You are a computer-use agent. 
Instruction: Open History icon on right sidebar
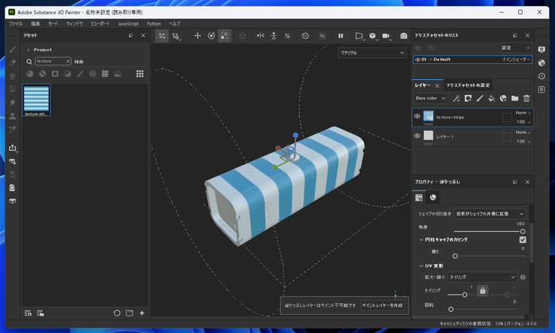pos(542,76)
